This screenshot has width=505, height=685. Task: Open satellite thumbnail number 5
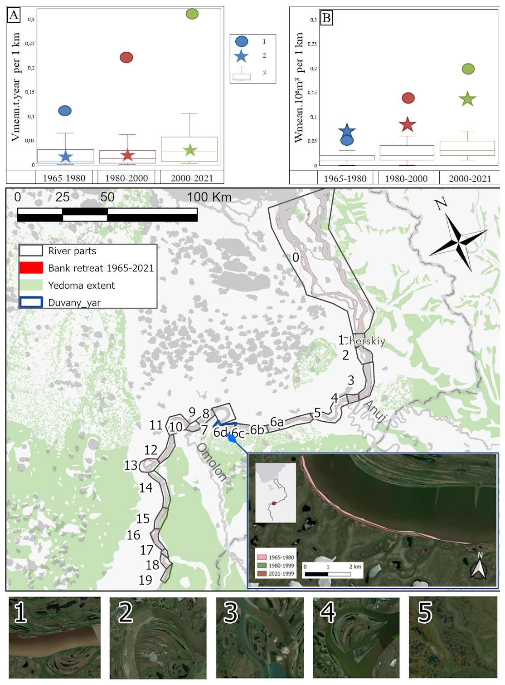[452, 637]
